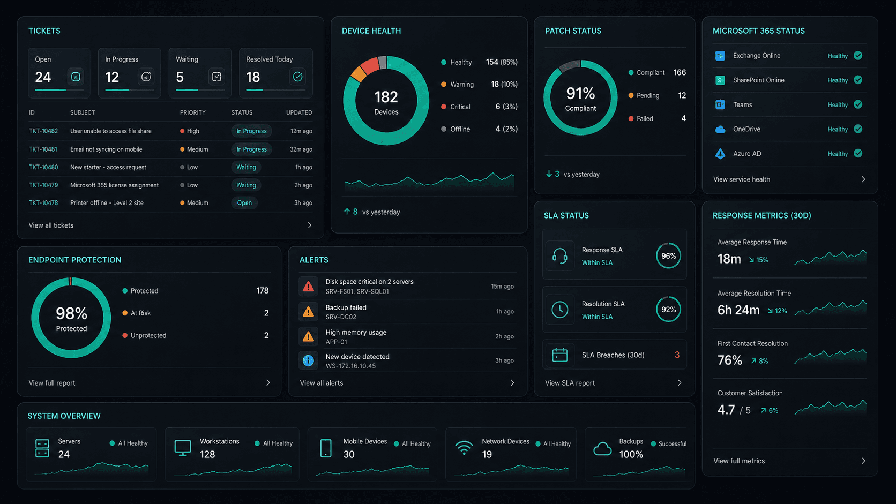Click the Backup failed warning icon
This screenshot has width=896, height=504.
pyautogui.click(x=308, y=312)
